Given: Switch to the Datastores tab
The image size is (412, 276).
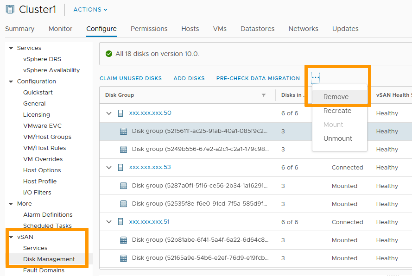Looking at the screenshot, I should [x=257, y=29].
